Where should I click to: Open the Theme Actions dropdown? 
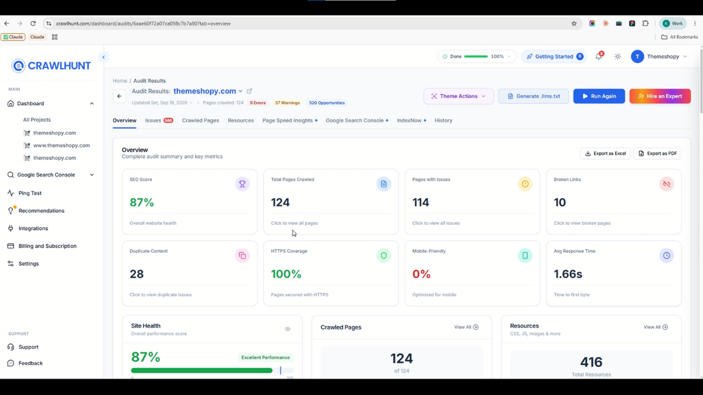click(459, 96)
